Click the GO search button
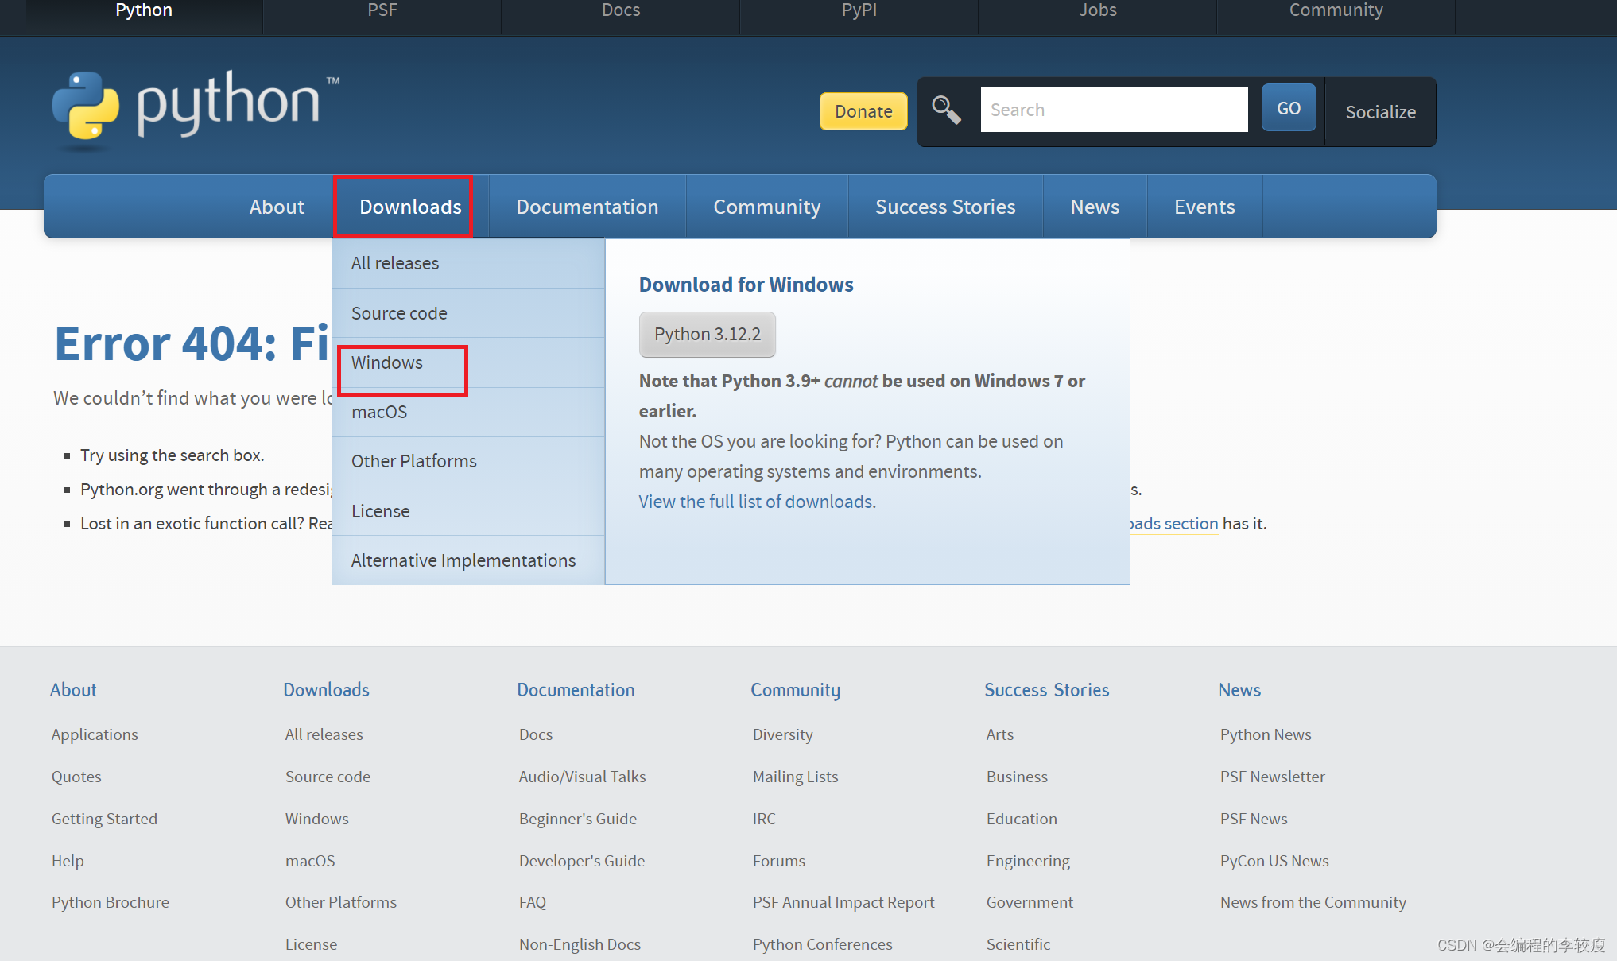This screenshot has height=961, width=1617. [1289, 108]
